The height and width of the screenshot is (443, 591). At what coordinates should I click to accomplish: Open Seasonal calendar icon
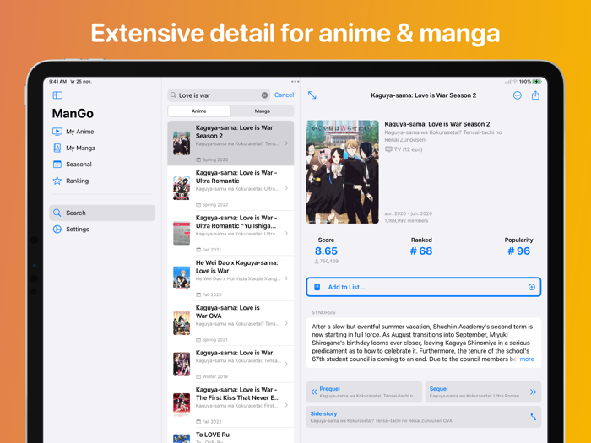pyautogui.click(x=57, y=165)
